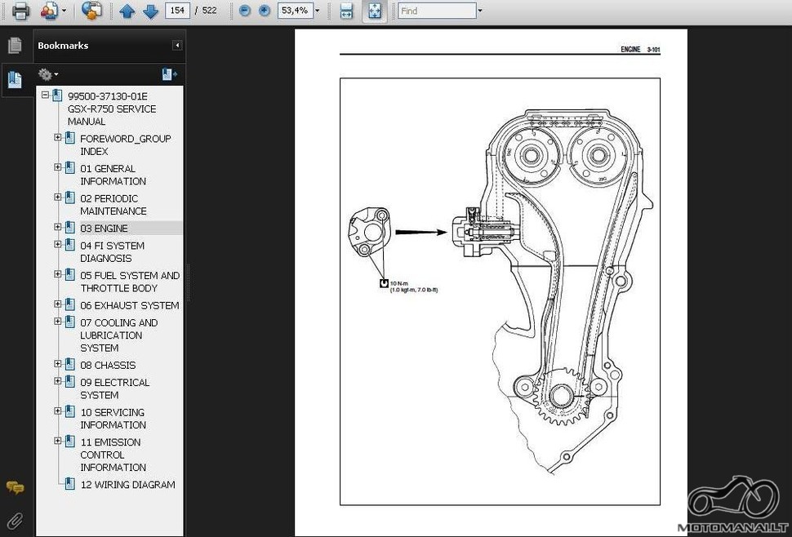Screen dimensions: 792x537
Task: Click the Find search box
Action: pyautogui.click(x=437, y=11)
